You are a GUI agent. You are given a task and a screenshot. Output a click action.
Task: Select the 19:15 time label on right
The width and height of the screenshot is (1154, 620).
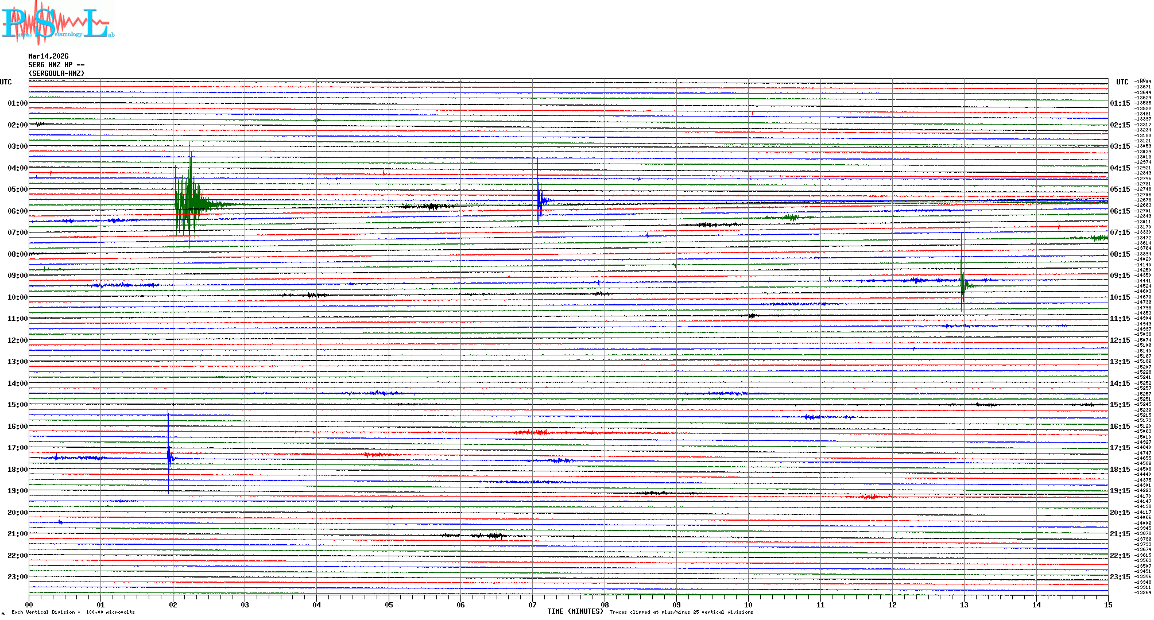point(1120,491)
